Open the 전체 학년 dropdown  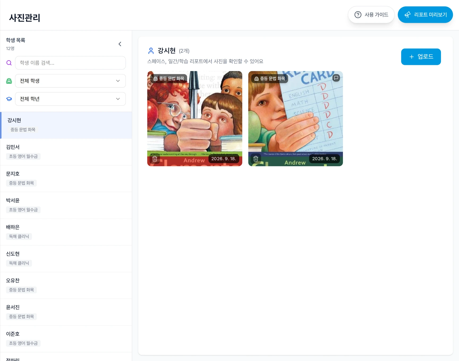pyautogui.click(x=70, y=99)
